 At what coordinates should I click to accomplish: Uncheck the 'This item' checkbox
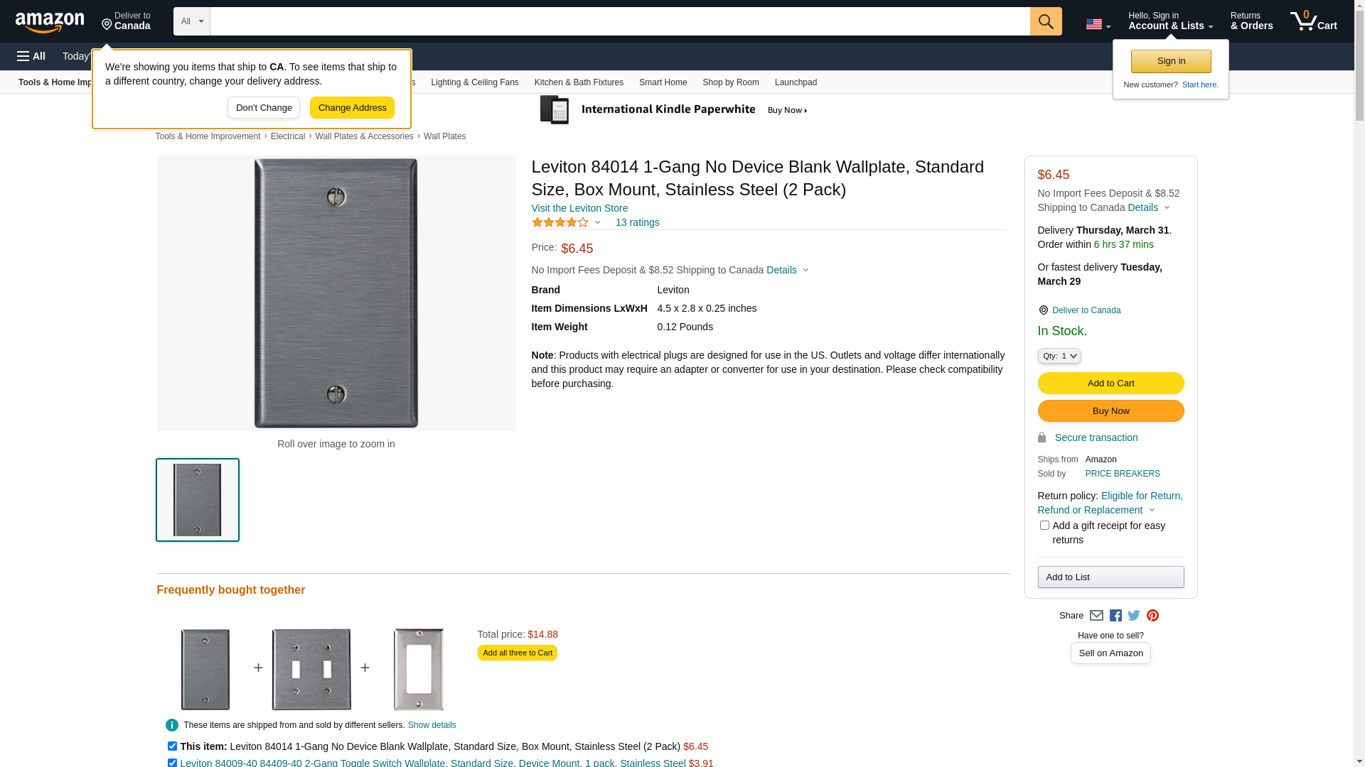pos(172,746)
